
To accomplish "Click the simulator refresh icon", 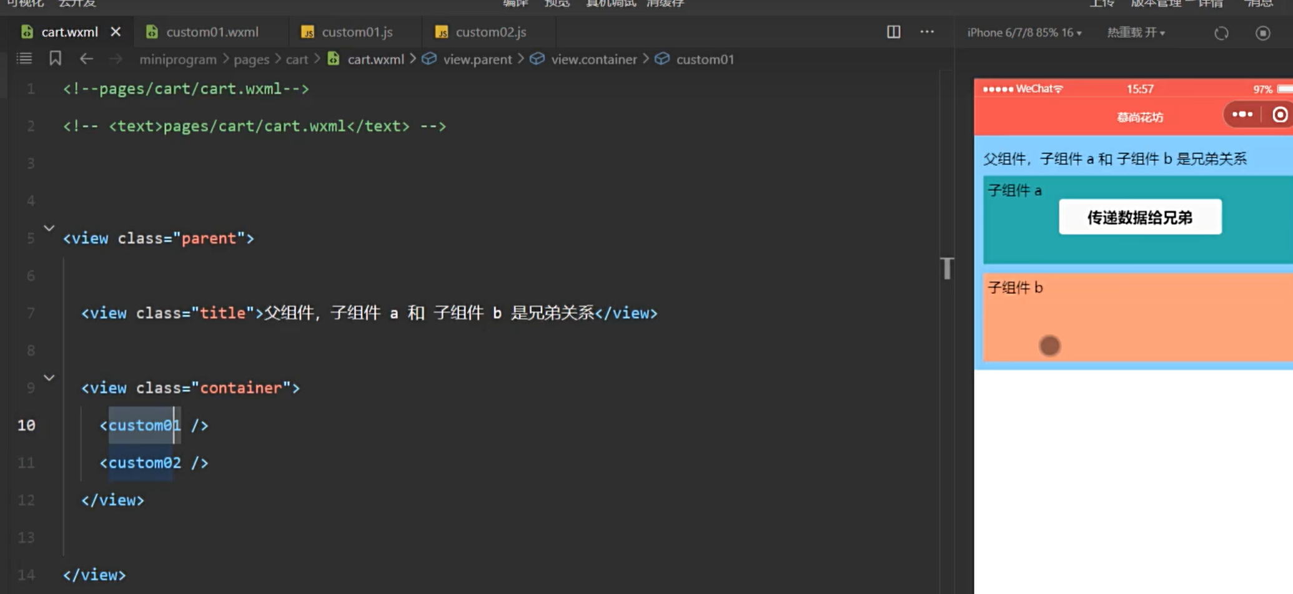I will (x=1221, y=33).
